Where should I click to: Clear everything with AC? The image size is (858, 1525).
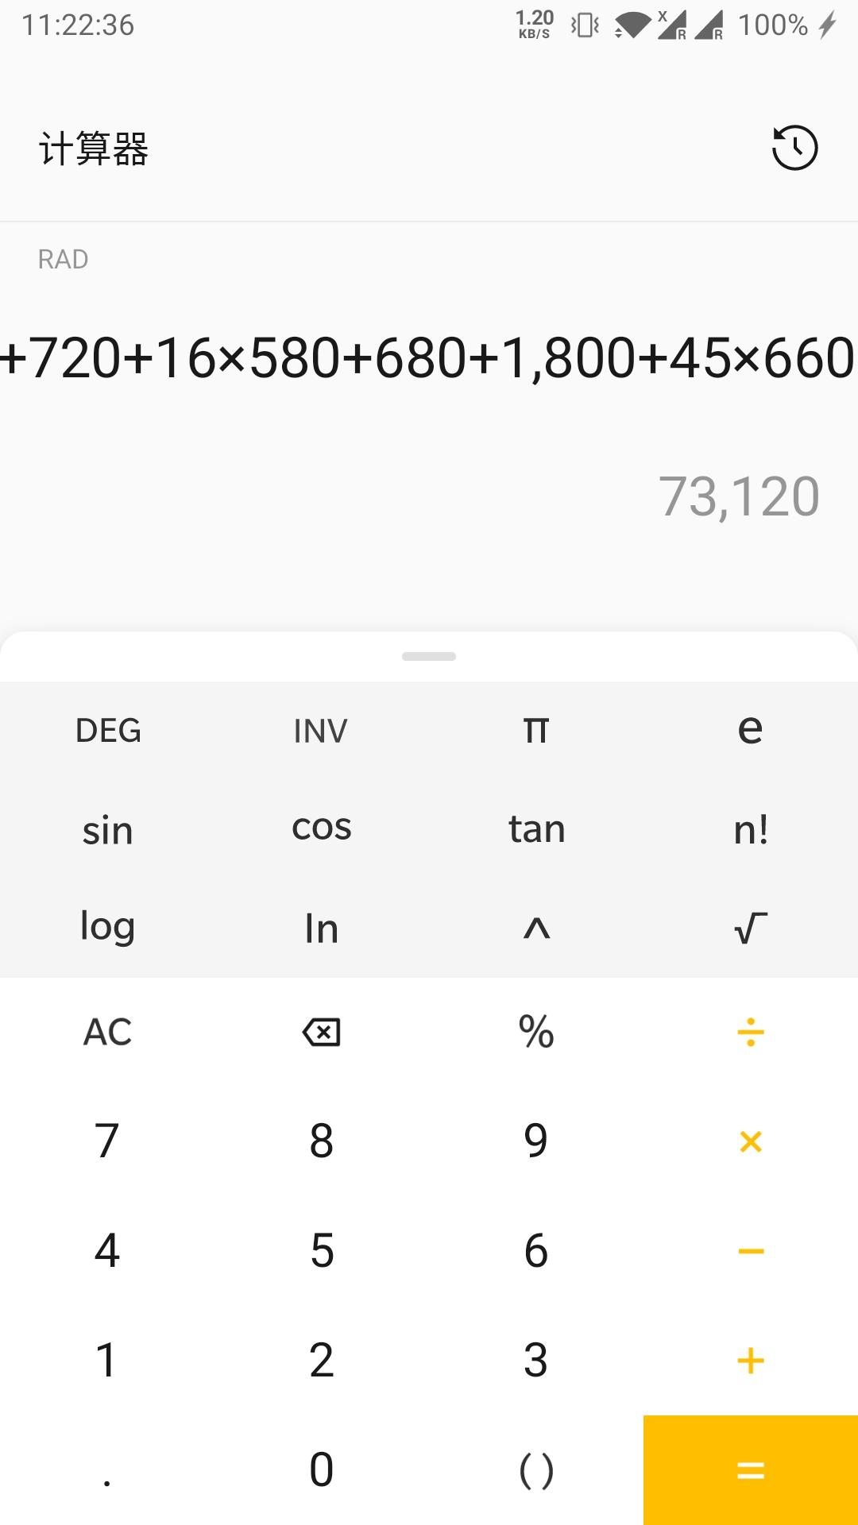click(108, 1033)
